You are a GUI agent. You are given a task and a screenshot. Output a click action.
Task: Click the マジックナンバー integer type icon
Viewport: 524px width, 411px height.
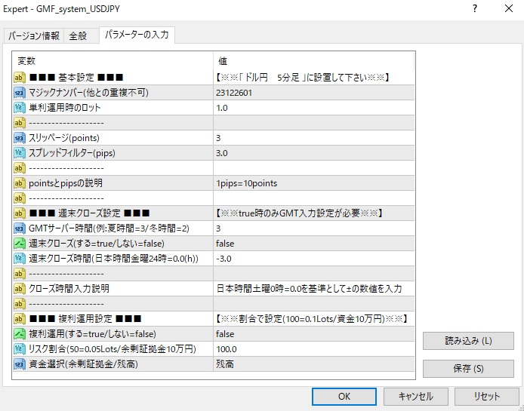tap(20, 93)
